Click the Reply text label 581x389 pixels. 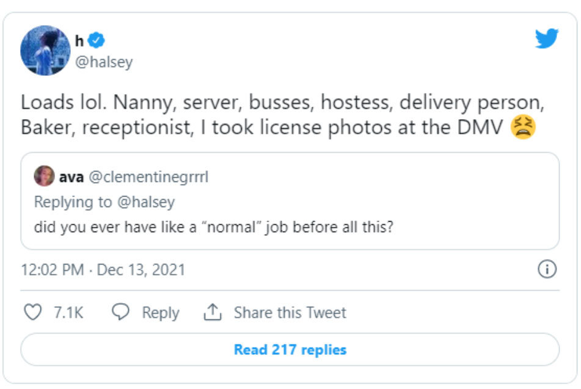(x=161, y=313)
